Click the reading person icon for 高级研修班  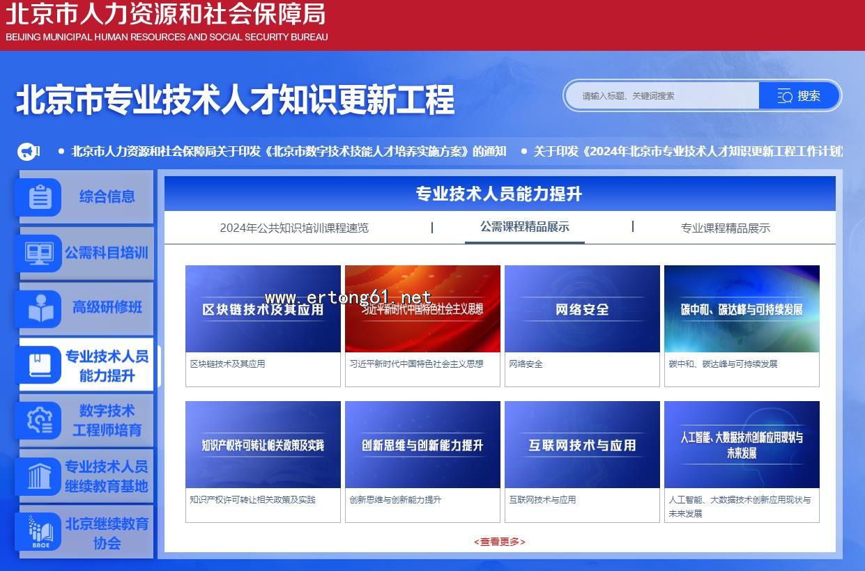click(x=41, y=308)
